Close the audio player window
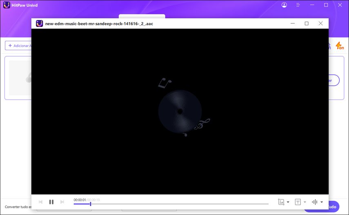 tap(320, 23)
